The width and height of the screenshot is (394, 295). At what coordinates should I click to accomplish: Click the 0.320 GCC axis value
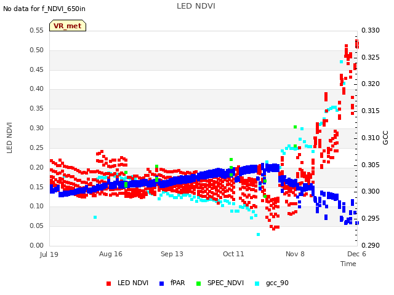pos(371,84)
